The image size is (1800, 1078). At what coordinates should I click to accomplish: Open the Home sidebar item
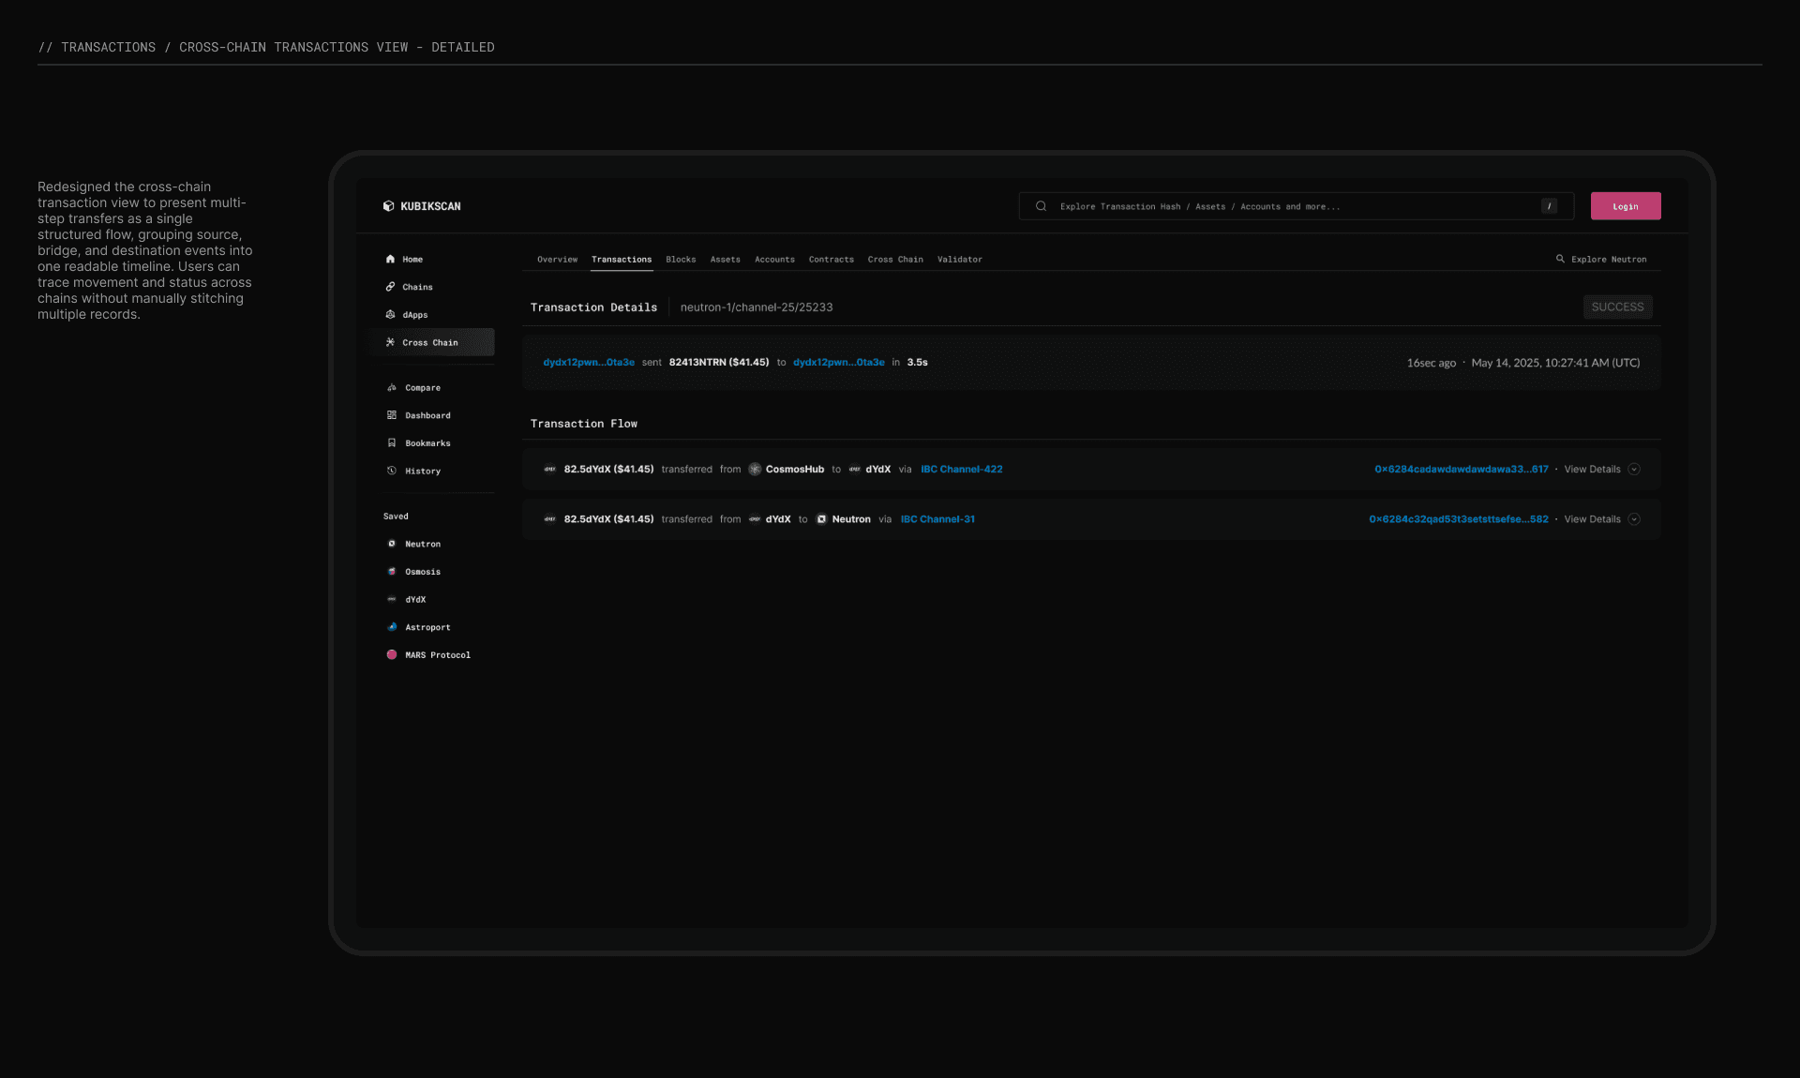point(412,260)
